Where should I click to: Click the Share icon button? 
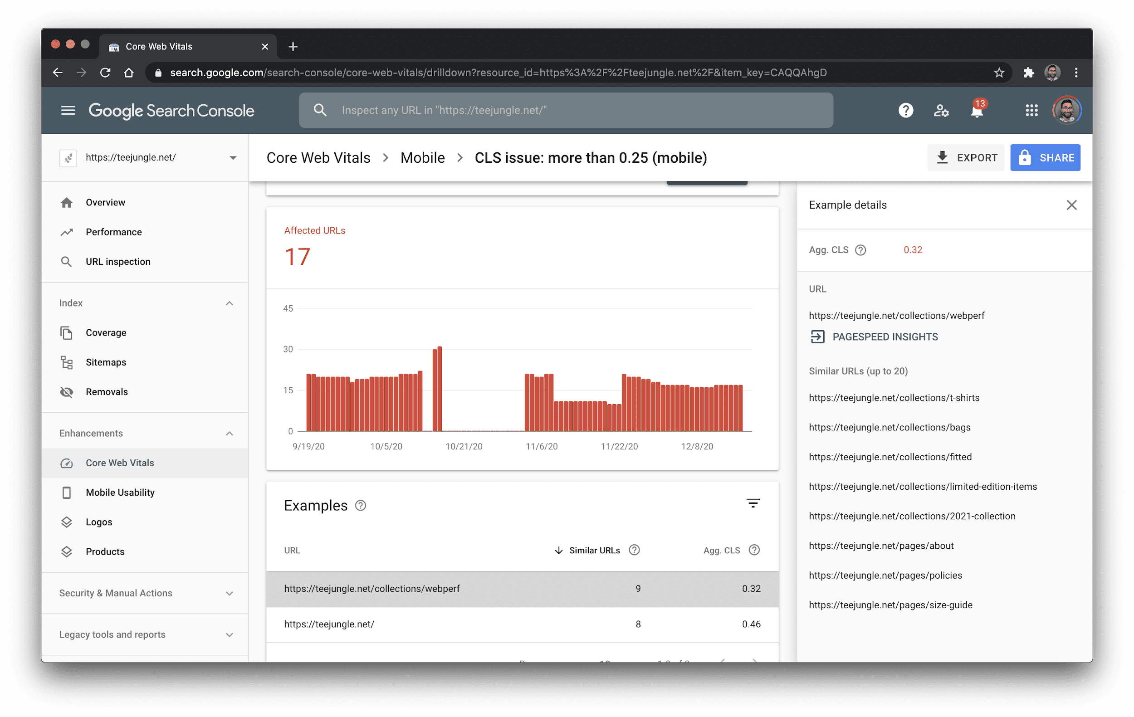[1046, 158]
